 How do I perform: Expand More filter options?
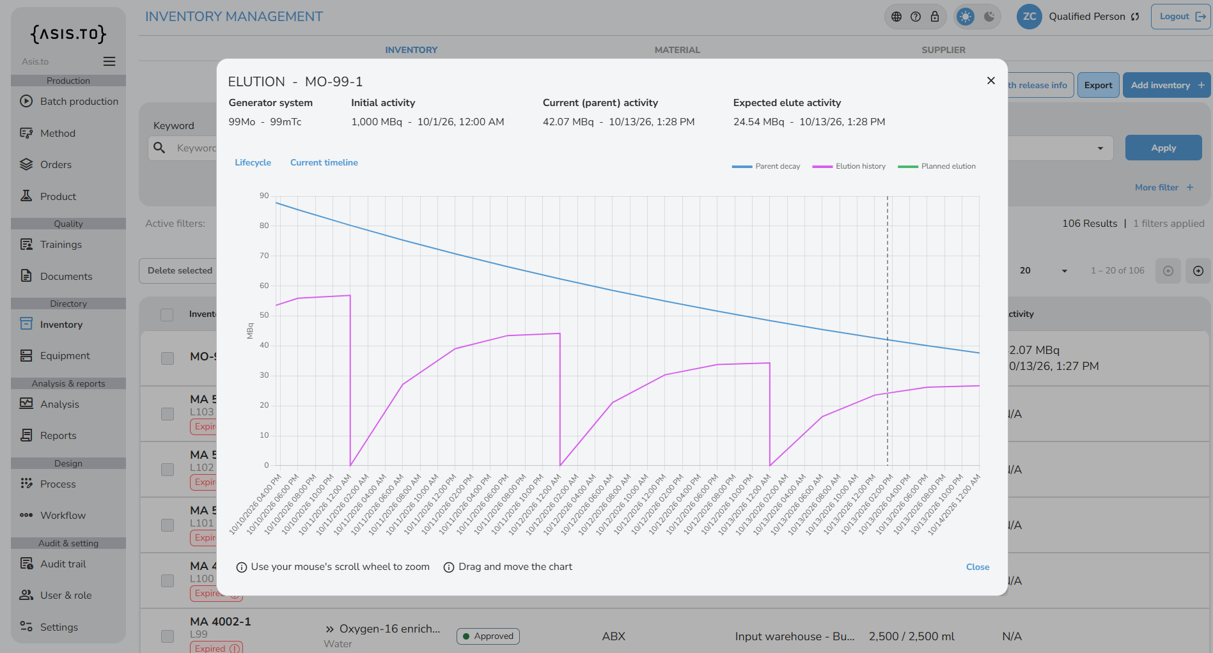tap(1164, 187)
